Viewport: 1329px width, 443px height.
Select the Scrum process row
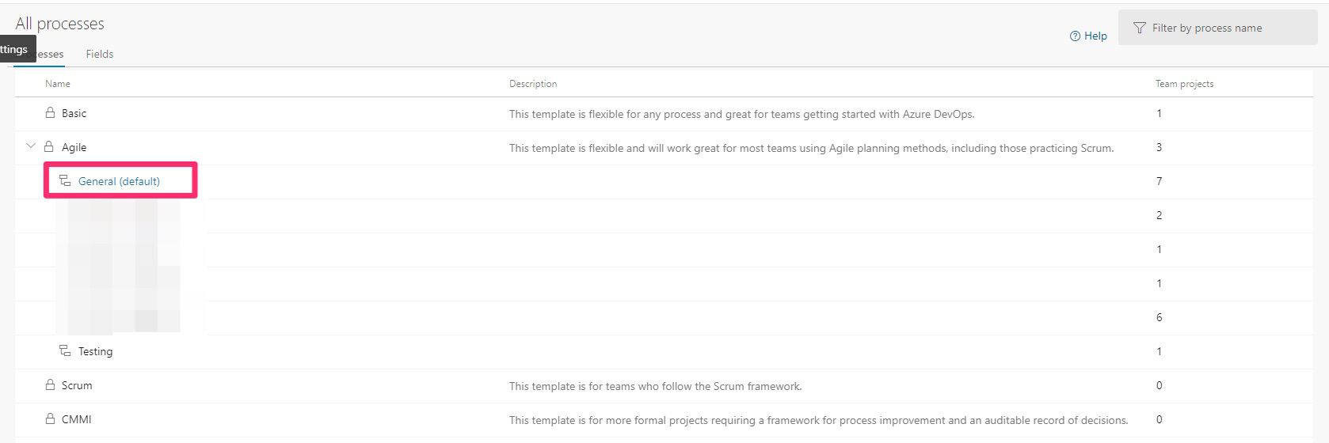tap(664, 386)
